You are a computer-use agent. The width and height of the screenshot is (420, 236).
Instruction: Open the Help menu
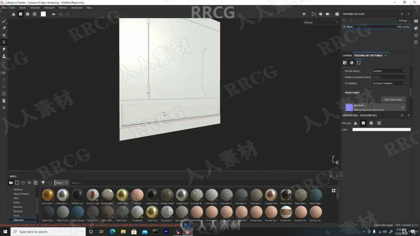tap(89, 8)
